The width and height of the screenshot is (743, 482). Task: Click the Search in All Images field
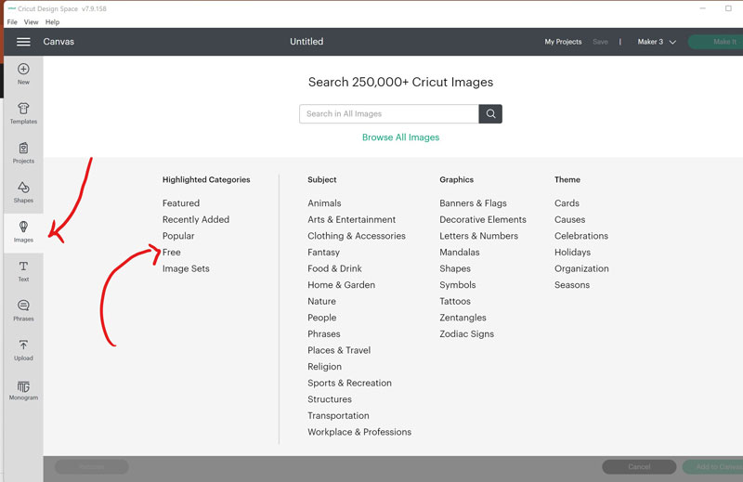coord(389,113)
